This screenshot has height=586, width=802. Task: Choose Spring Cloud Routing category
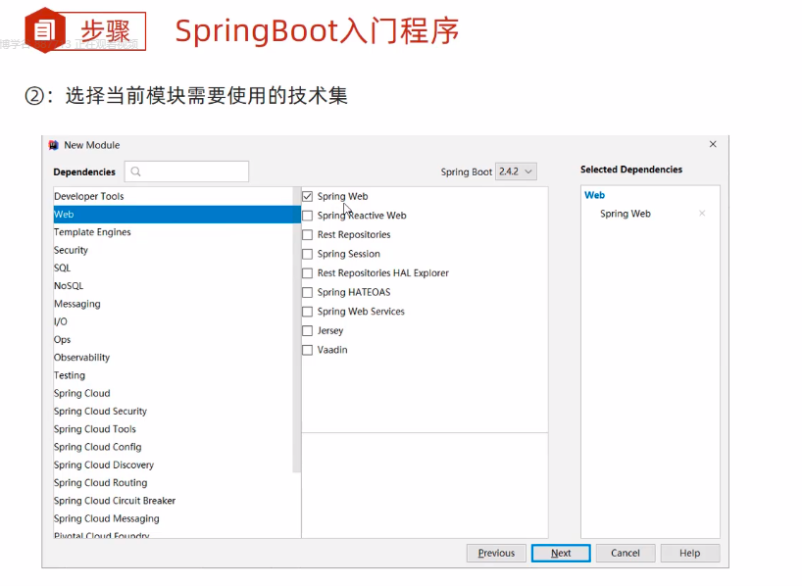point(174,483)
